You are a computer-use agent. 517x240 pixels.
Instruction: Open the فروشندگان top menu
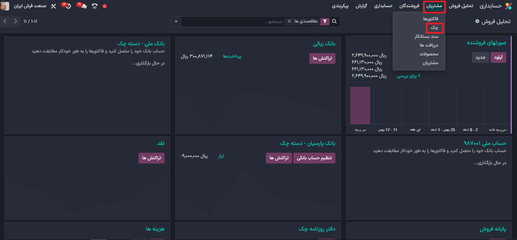(409, 6)
